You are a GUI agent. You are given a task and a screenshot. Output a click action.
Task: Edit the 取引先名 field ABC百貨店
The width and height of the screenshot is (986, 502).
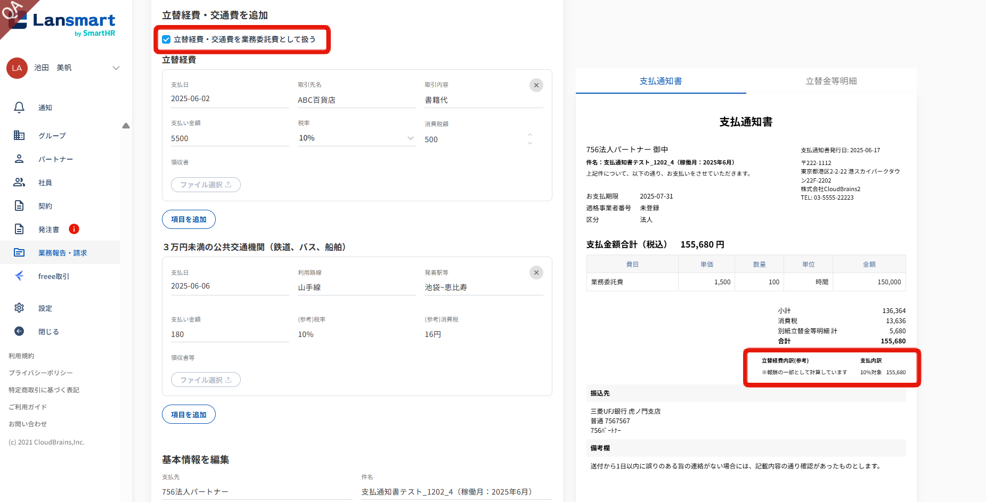(x=357, y=100)
